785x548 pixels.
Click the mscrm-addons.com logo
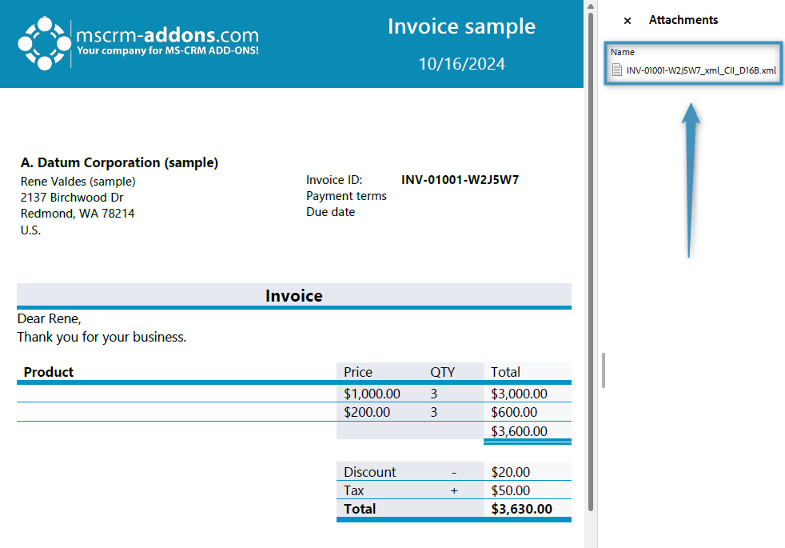(x=138, y=43)
